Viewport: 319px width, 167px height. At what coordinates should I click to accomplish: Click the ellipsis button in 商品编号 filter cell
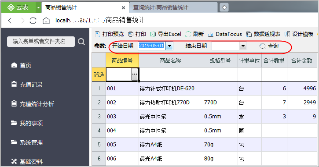pos(135,74)
